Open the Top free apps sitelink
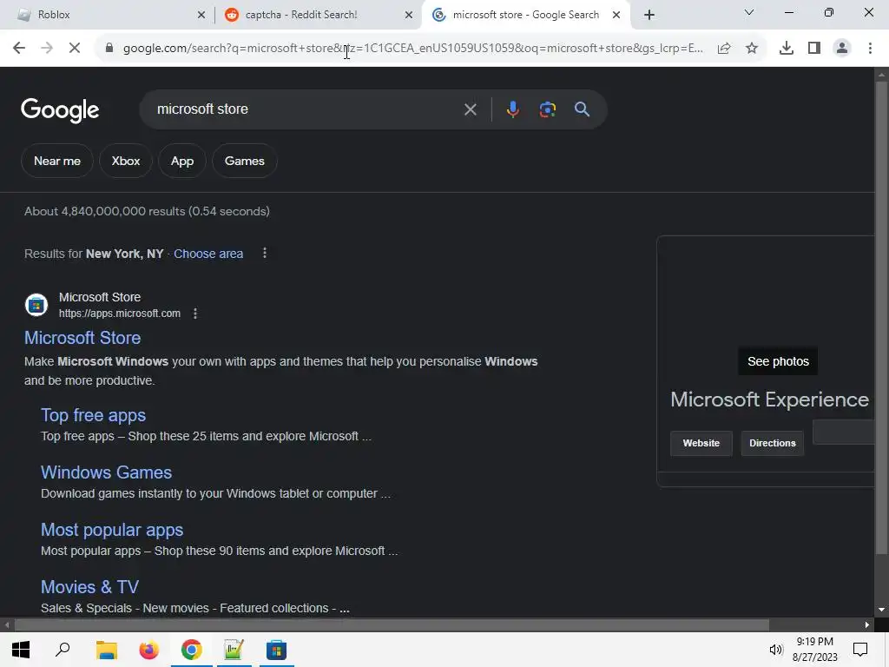Image resolution: width=889 pixels, height=667 pixels. pos(93,415)
